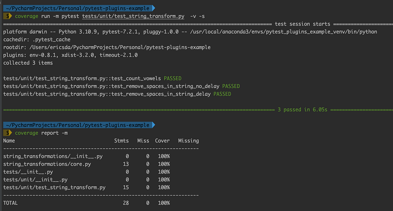The width and height of the screenshot is (393, 211).
Task: Click the 'Miss' column header
Action: tap(143, 141)
